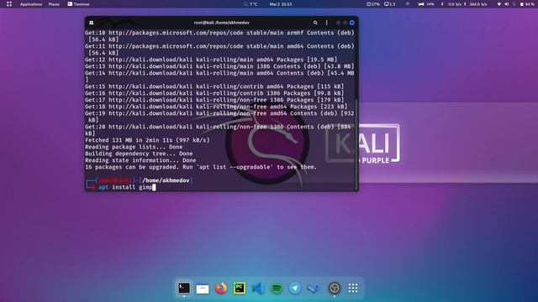The image size is (538, 302).
Task: Open Spotify from the dock
Action: tap(277, 289)
